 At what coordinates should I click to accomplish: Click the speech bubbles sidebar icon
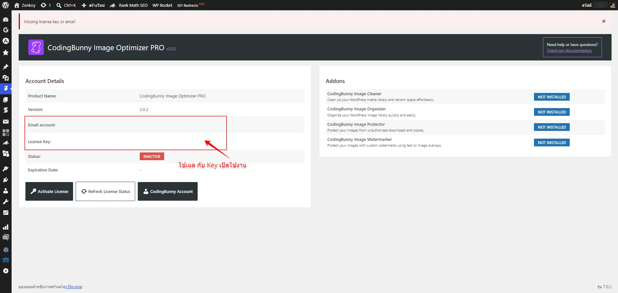[5, 238]
